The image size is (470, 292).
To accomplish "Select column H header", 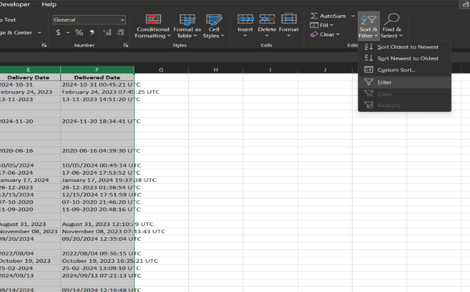I will tap(216, 70).
